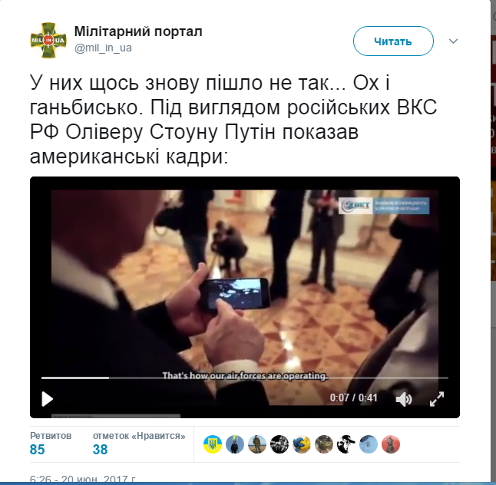This screenshot has height=485, width=496.
Task: View the list of 85 retweets
Action: (x=51, y=444)
